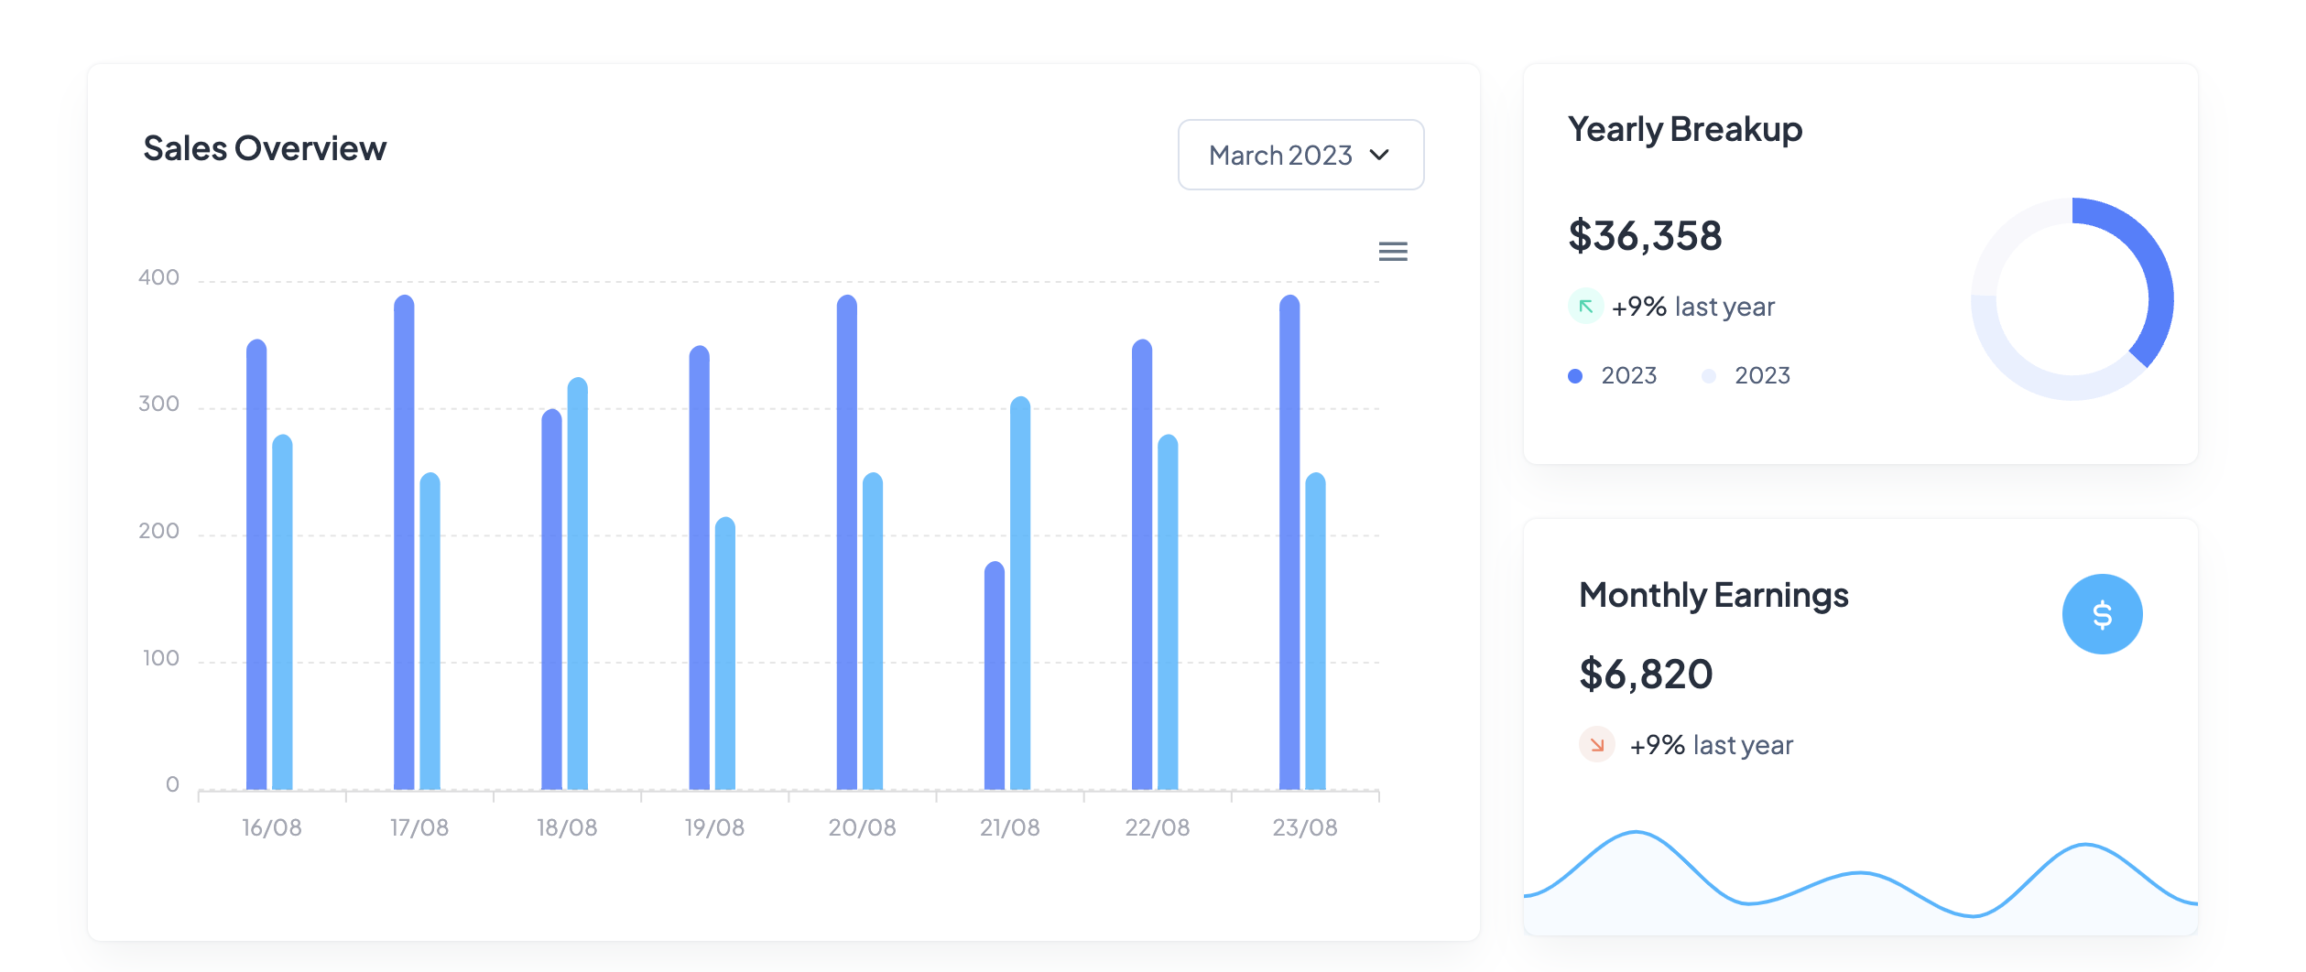2306x972 pixels.
Task: Click the red down-arrow trend icon
Action: pos(1597,744)
